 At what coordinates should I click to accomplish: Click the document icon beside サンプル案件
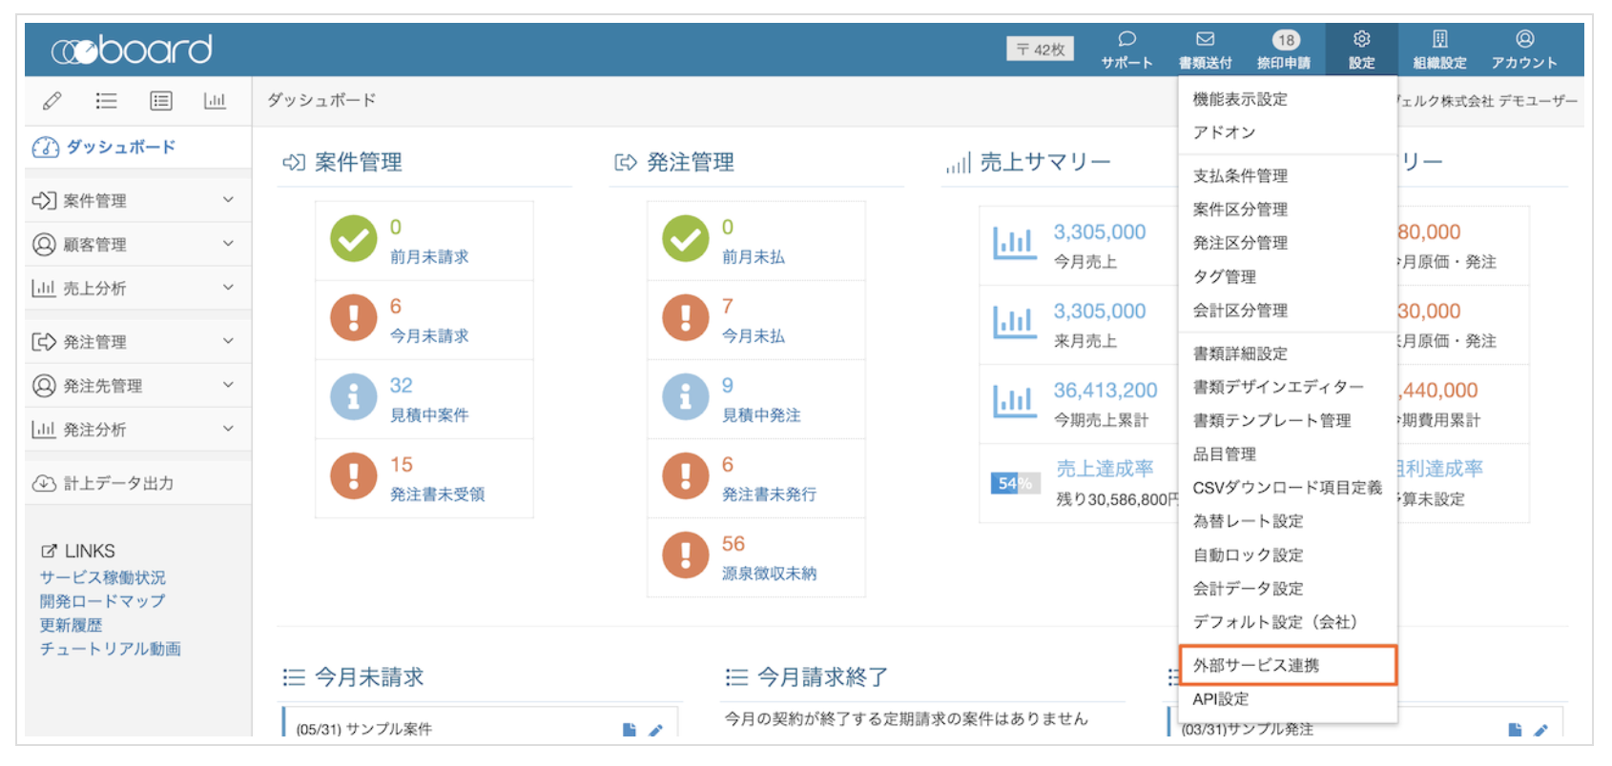pyautogui.click(x=629, y=730)
